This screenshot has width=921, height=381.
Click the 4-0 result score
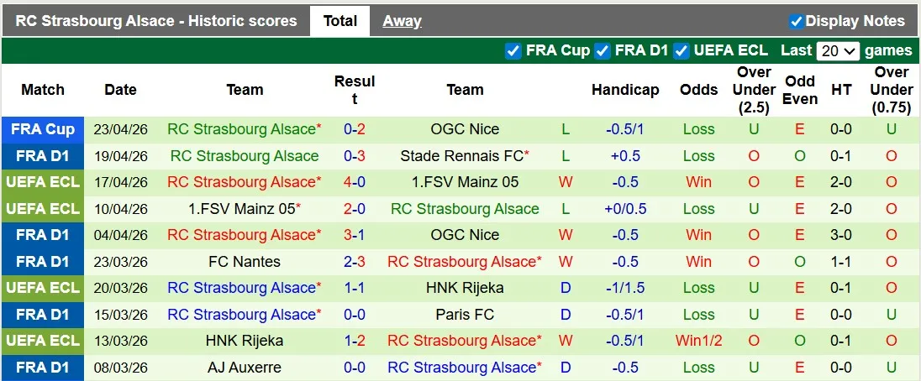(354, 182)
